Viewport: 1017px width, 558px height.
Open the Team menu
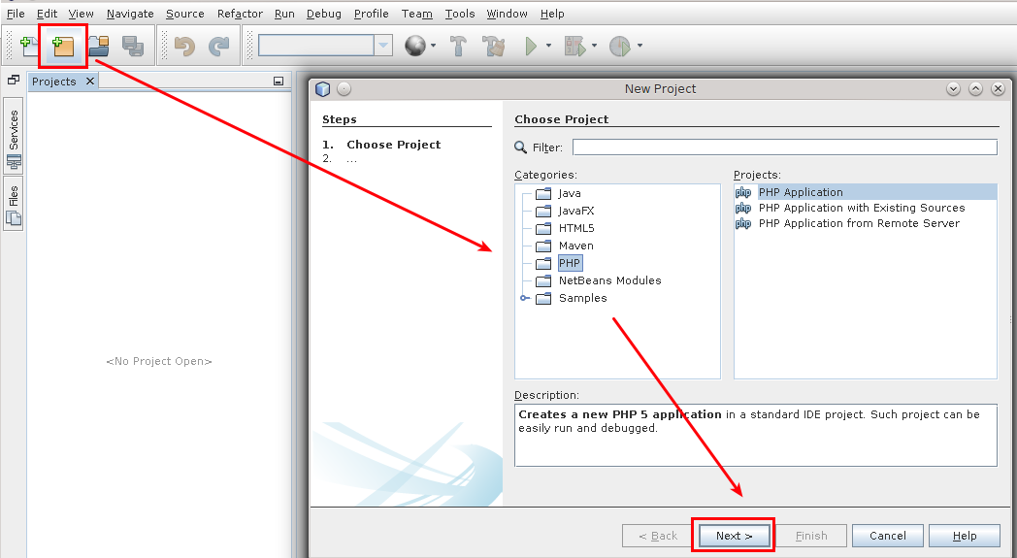[417, 13]
